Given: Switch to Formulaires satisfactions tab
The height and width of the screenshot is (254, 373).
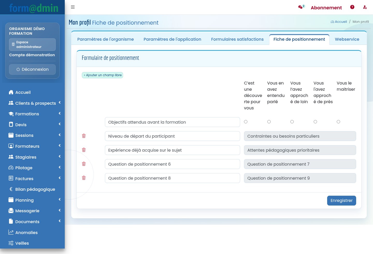Looking at the screenshot, I should 237,39.
